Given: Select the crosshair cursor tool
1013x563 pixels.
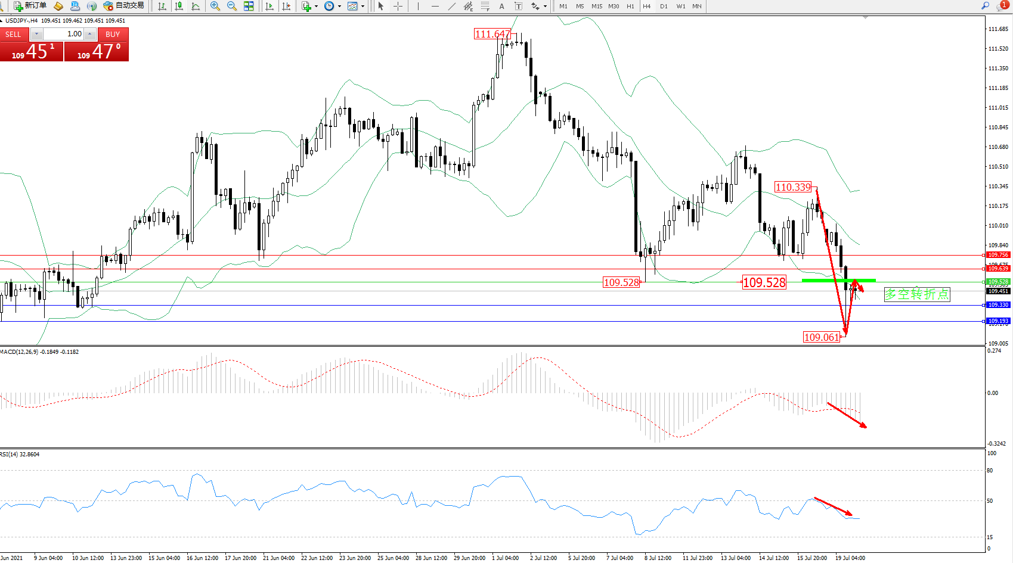Looking at the screenshot, I should (398, 6).
